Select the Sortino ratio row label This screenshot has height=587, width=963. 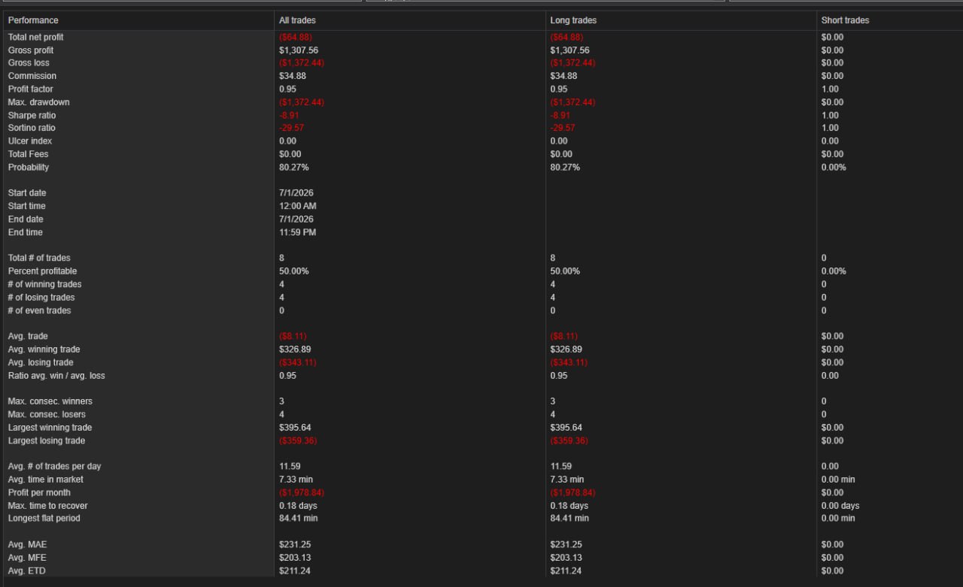click(x=32, y=129)
